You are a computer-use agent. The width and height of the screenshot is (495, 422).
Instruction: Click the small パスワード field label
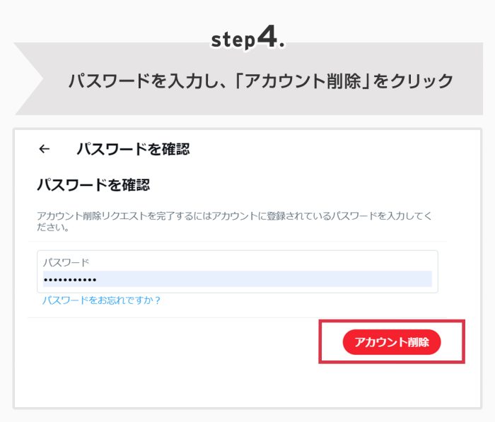[x=66, y=262]
